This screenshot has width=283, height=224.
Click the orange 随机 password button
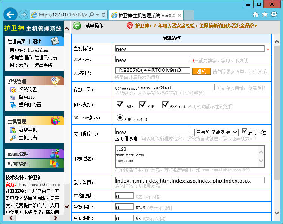coord(202,71)
